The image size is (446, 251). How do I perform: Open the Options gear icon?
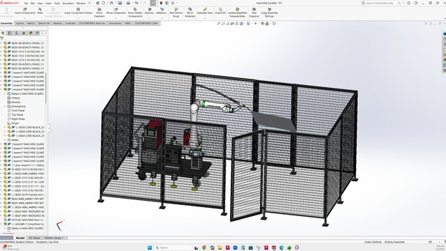pos(173,3)
